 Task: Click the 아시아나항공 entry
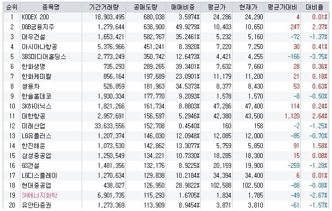pos(40,47)
